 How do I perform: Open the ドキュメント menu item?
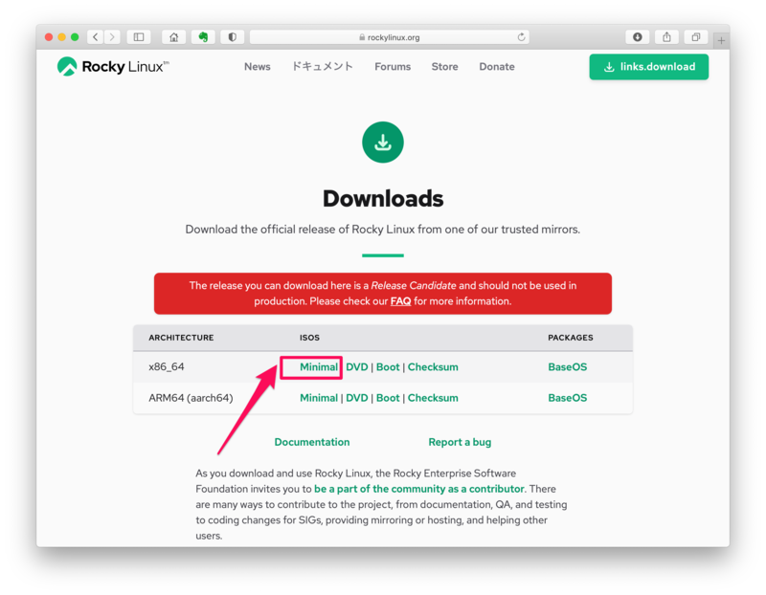(323, 66)
